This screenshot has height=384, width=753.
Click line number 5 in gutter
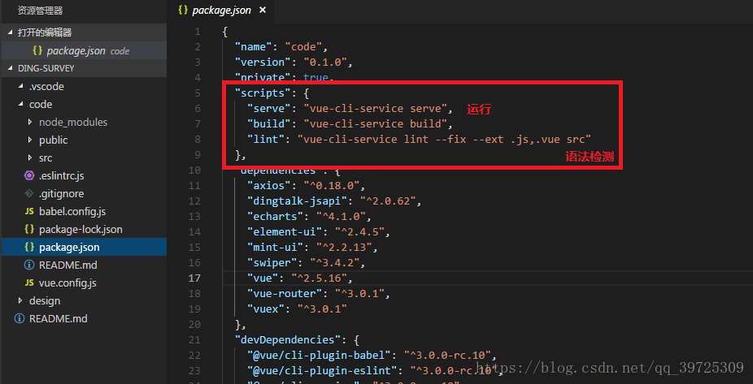tap(198, 93)
